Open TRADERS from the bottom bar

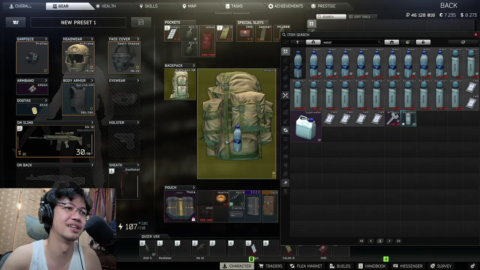(x=270, y=266)
